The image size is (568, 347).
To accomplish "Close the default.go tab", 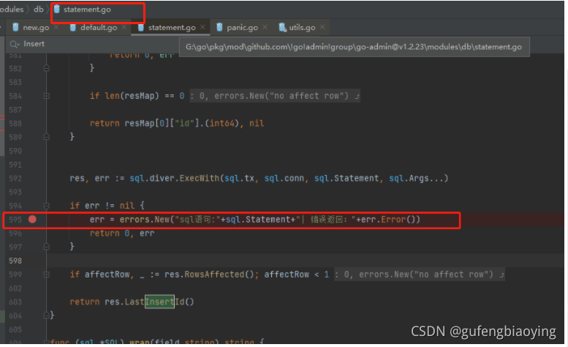I will pyautogui.click(x=124, y=27).
